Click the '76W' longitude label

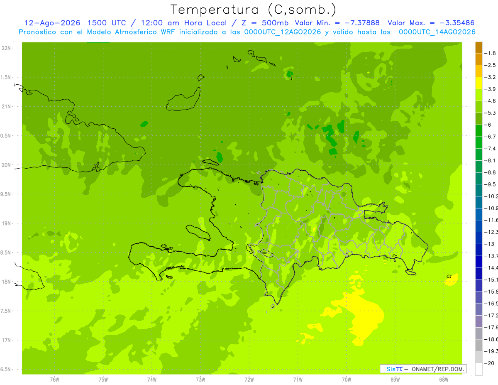(54, 379)
